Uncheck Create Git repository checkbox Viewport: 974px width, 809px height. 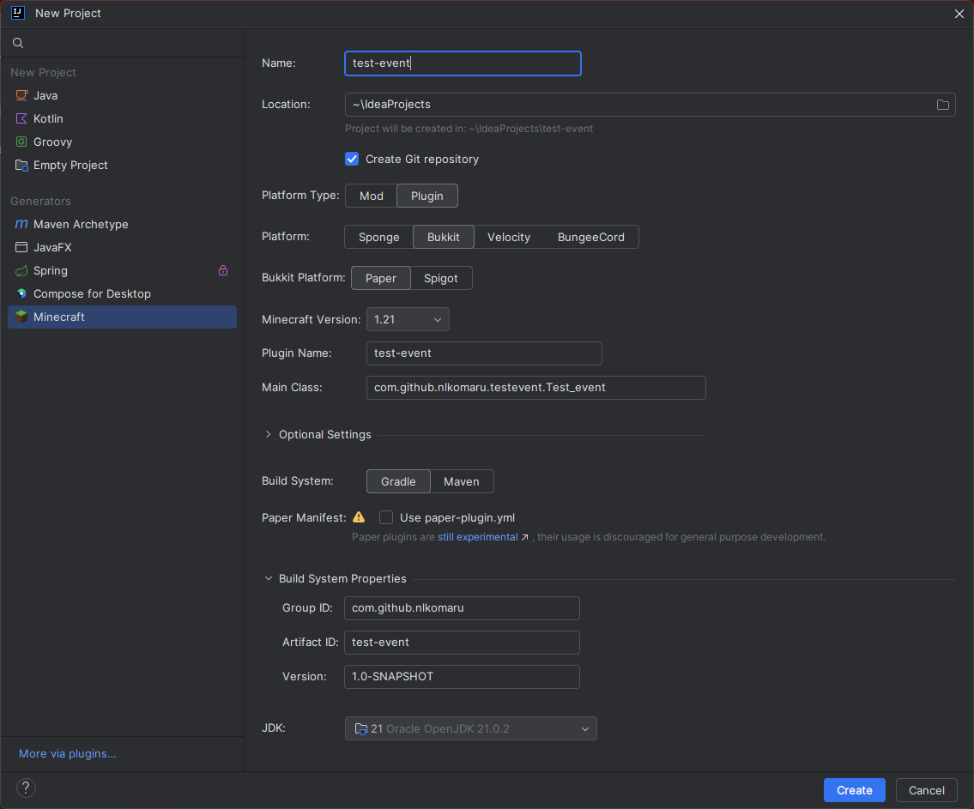352,159
